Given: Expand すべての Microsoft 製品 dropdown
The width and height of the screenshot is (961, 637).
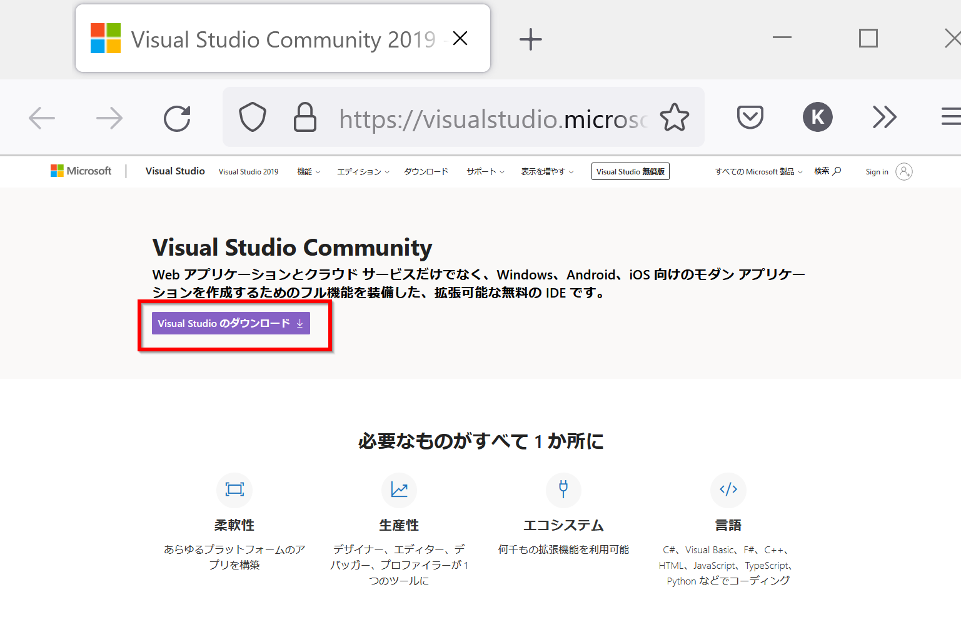Looking at the screenshot, I should 759,172.
